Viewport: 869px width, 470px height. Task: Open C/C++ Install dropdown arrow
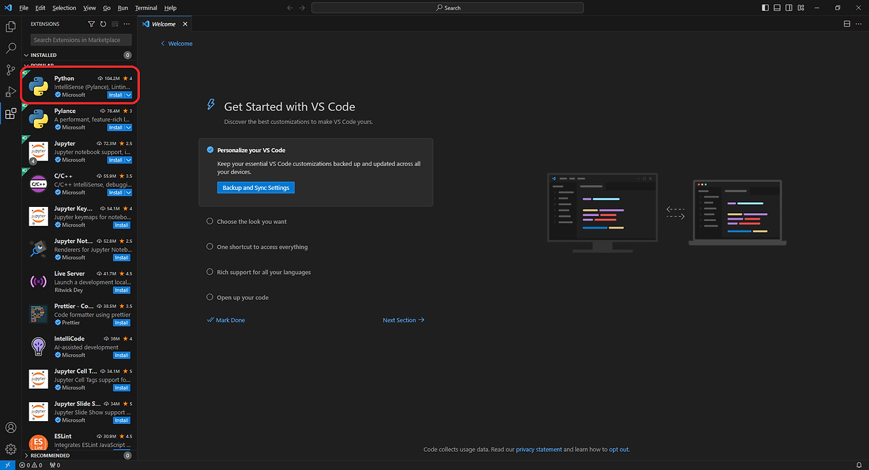tap(128, 193)
